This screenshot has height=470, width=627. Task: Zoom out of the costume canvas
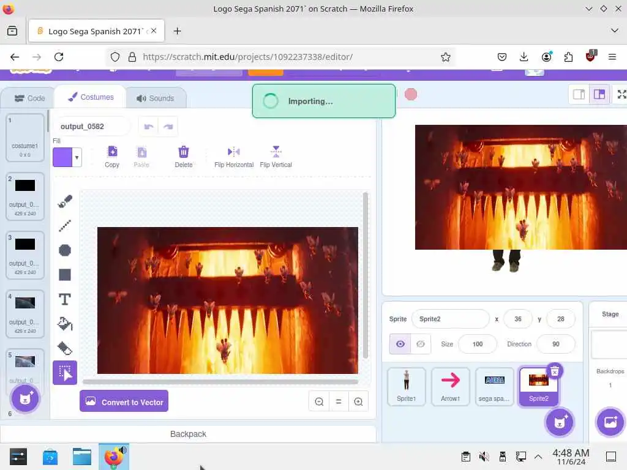coord(319,401)
